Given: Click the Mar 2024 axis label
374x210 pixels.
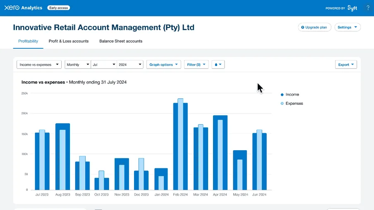Looking at the screenshot, I should (x=200, y=195).
